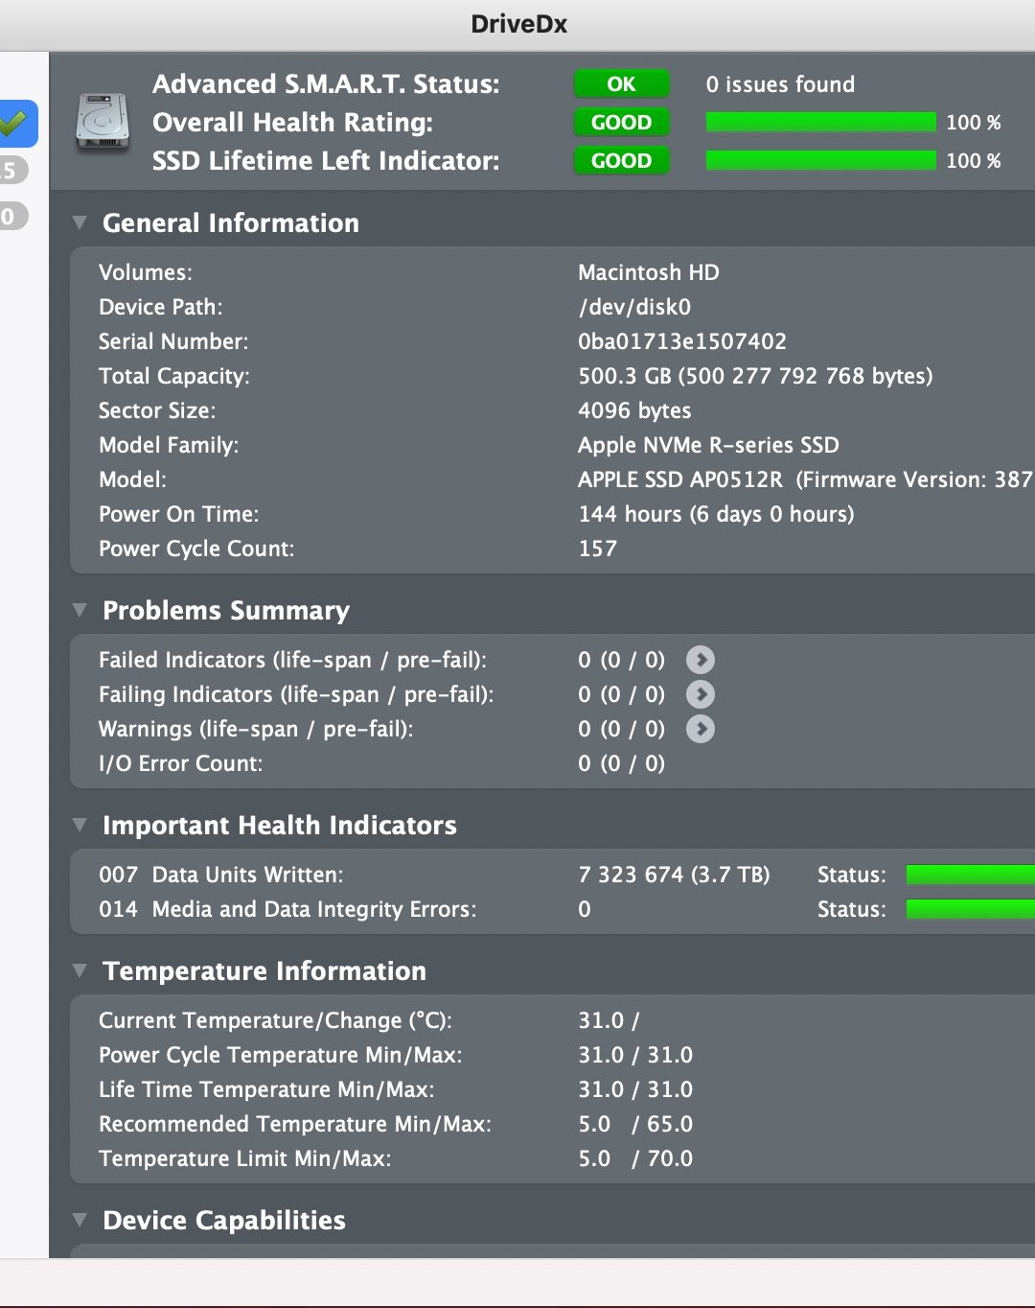Open details arrow for Failing Indicators

(x=701, y=694)
